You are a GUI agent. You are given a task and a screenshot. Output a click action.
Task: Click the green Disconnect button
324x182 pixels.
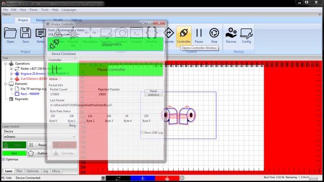click(105, 44)
